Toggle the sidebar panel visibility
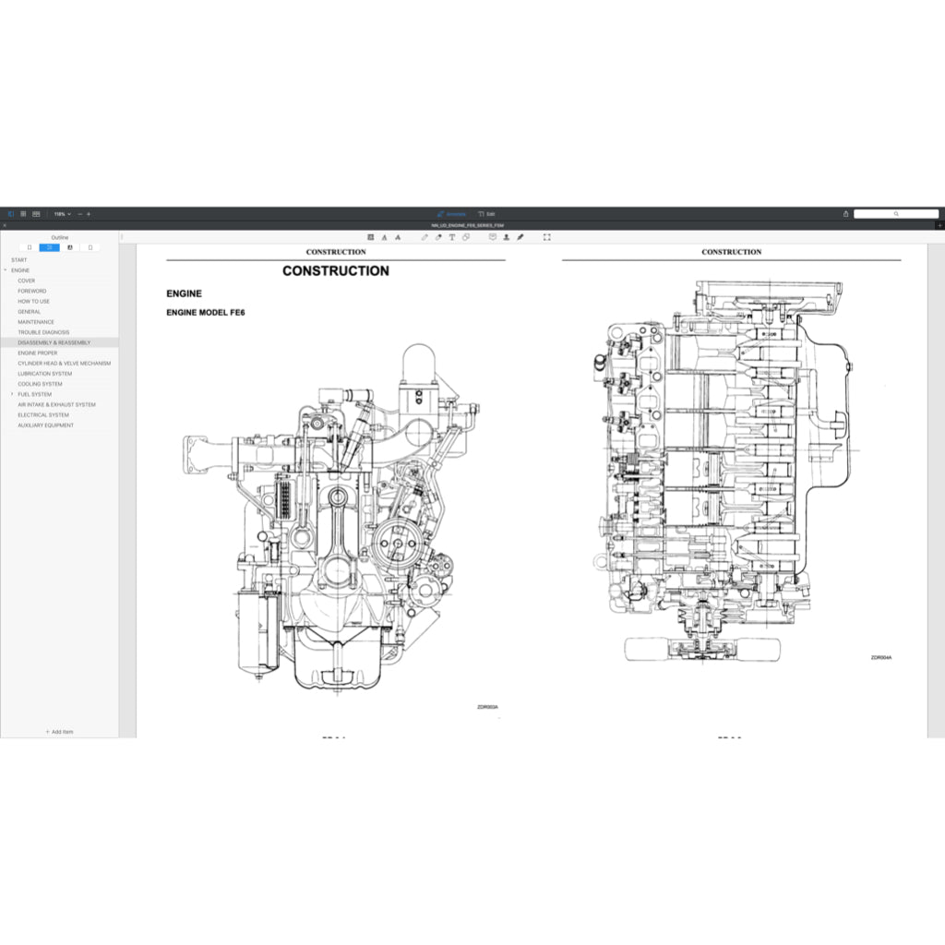Screen dimensions: 945x945 [x=10, y=213]
